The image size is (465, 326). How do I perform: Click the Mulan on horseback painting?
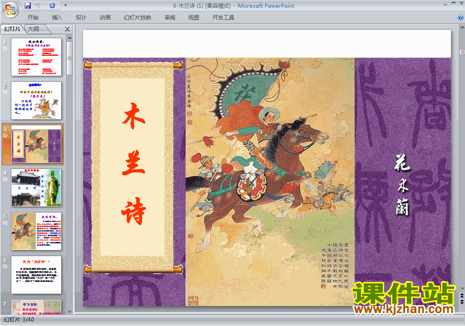(270, 182)
